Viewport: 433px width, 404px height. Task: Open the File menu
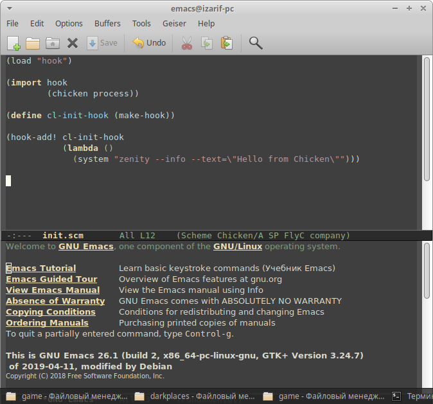(x=12, y=24)
